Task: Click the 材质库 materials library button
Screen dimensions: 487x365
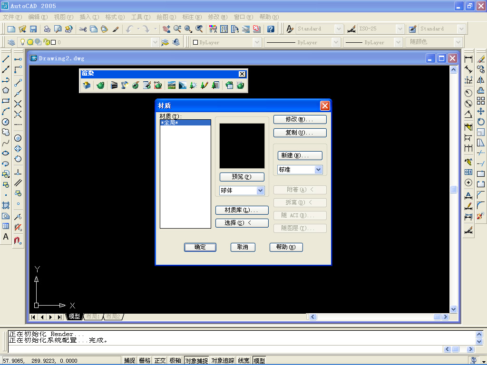Action: point(242,210)
